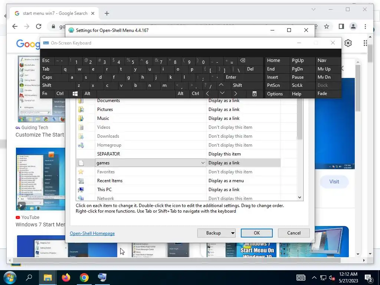This screenshot has height=285, width=380.
Task: Open the Google settings gear icon
Action: 348,43
